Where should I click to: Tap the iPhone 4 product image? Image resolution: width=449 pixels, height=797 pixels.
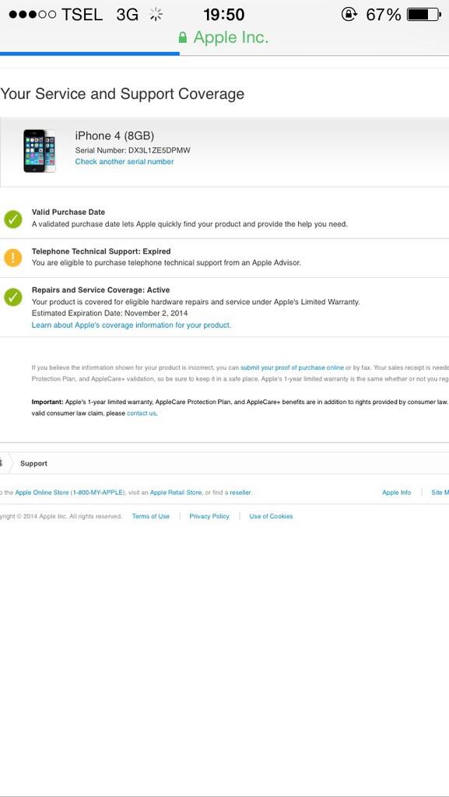(x=39, y=150)
